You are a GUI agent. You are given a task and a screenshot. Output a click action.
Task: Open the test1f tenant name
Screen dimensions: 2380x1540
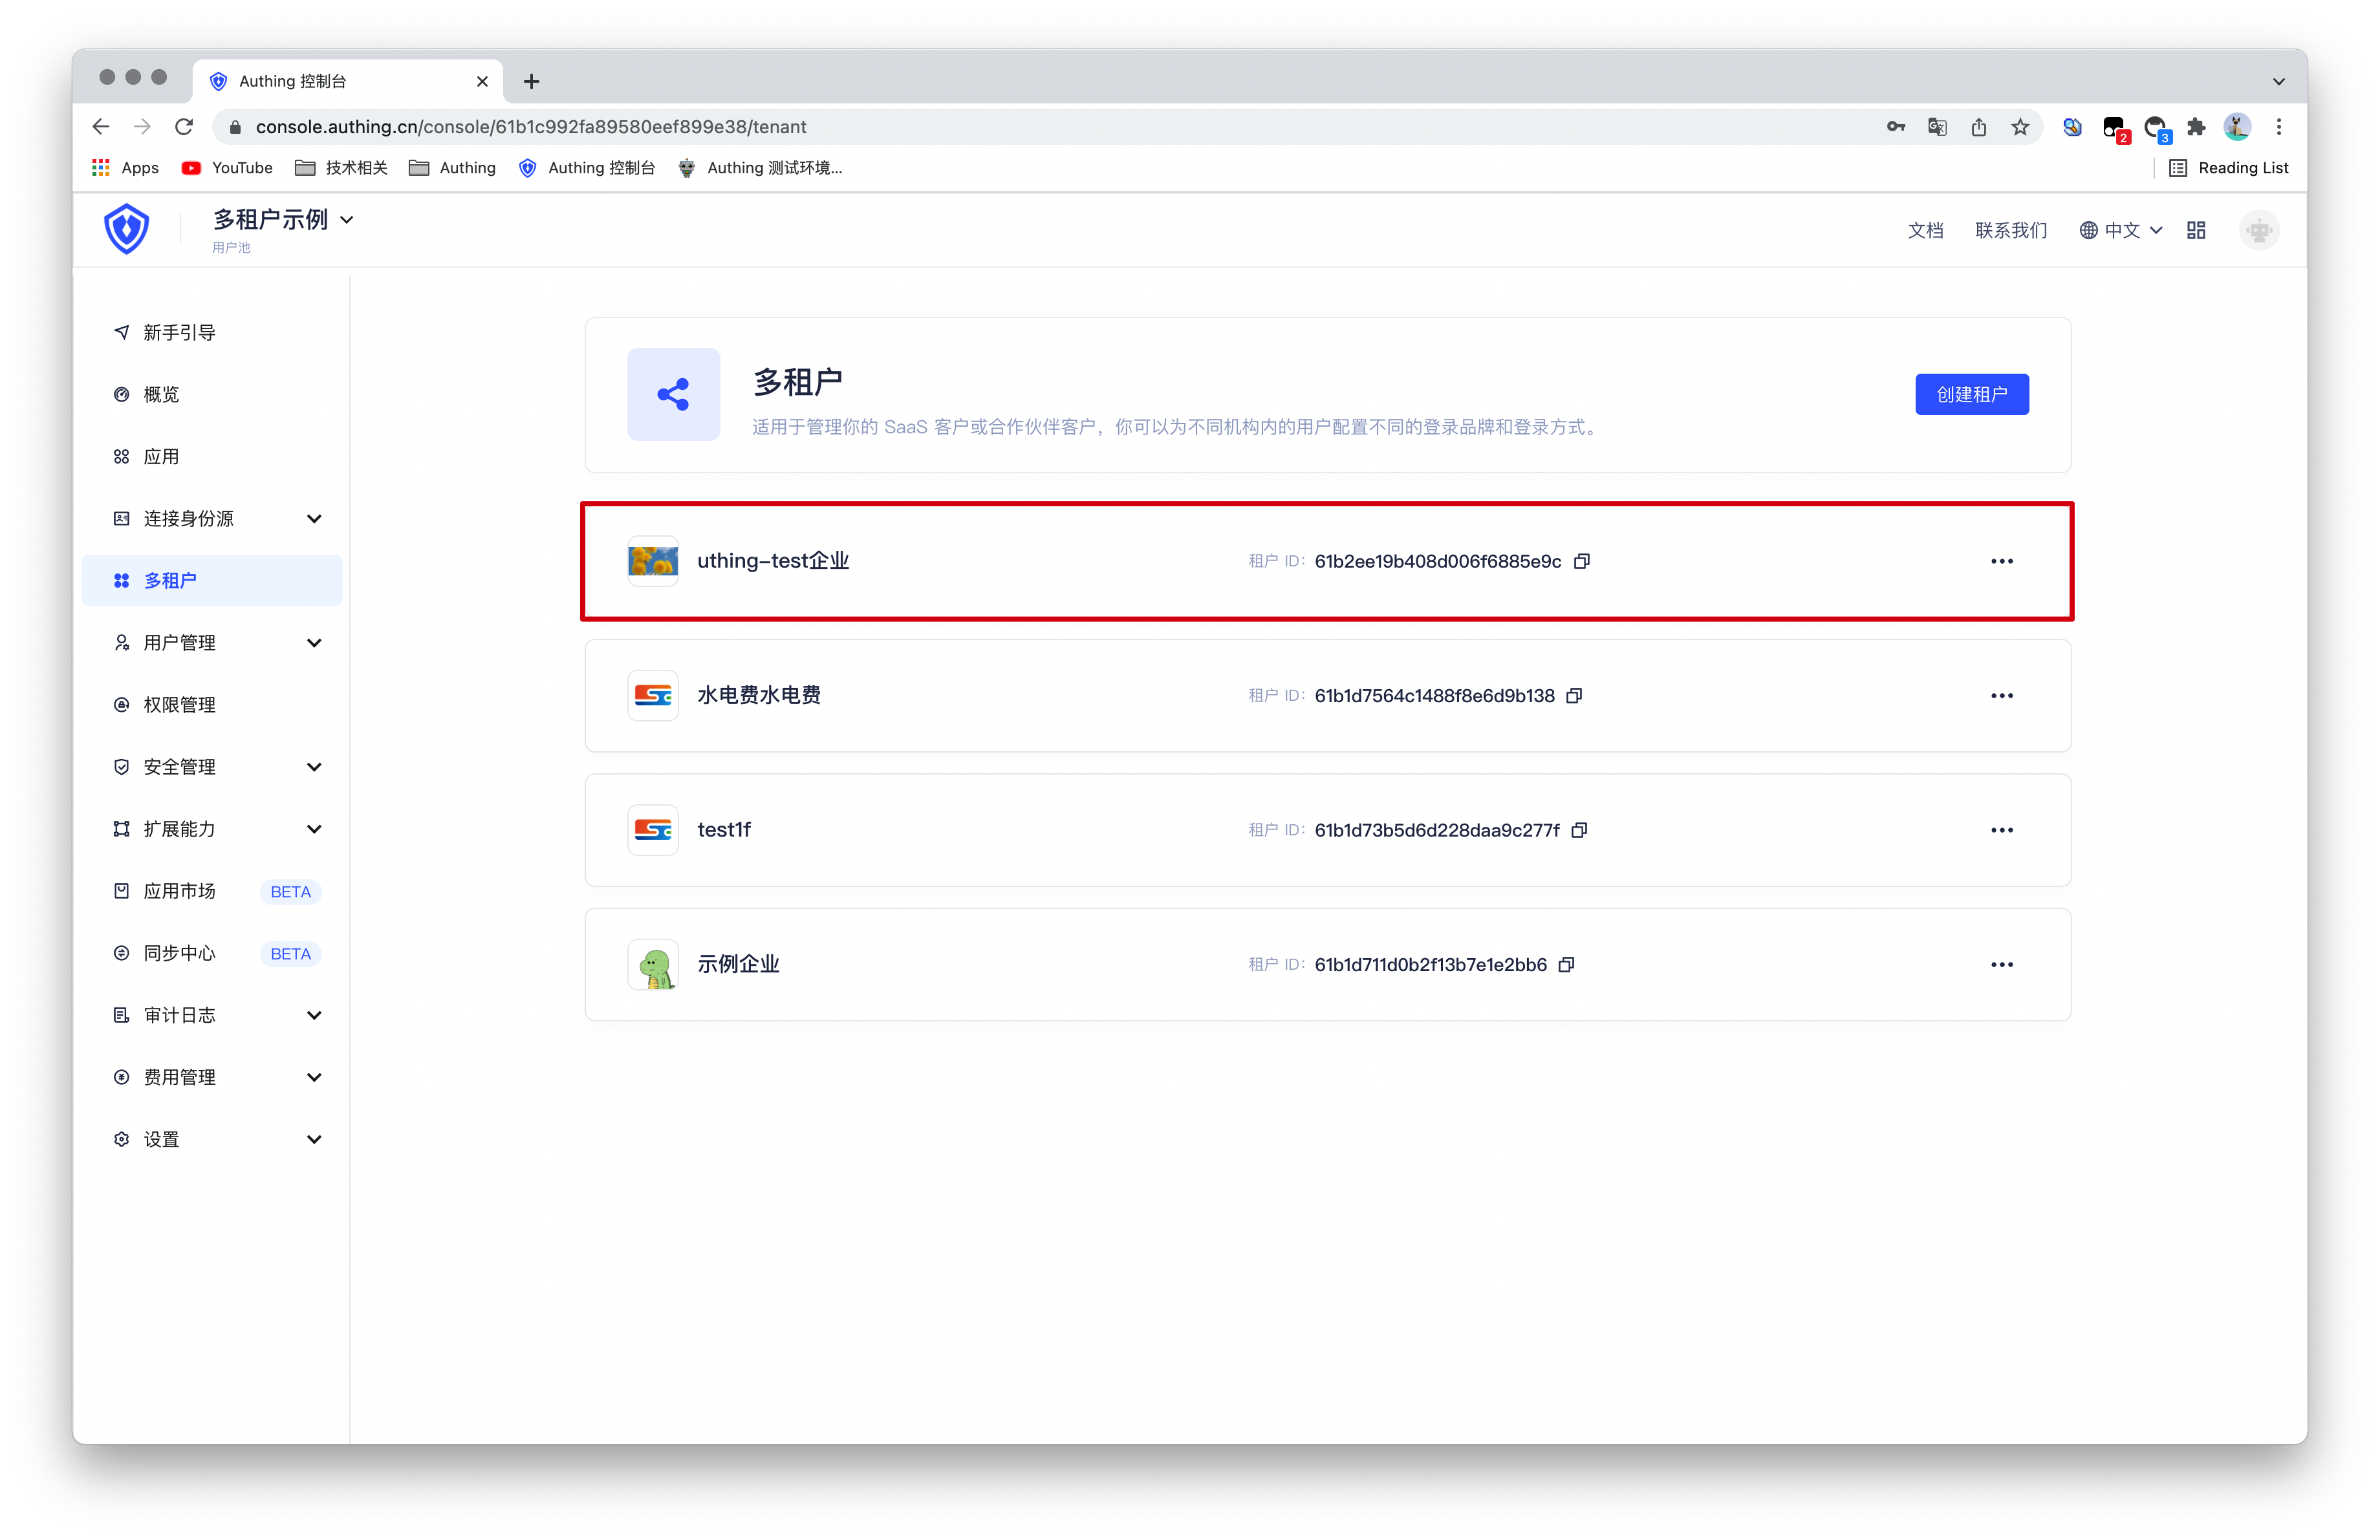tap(724, 831)
